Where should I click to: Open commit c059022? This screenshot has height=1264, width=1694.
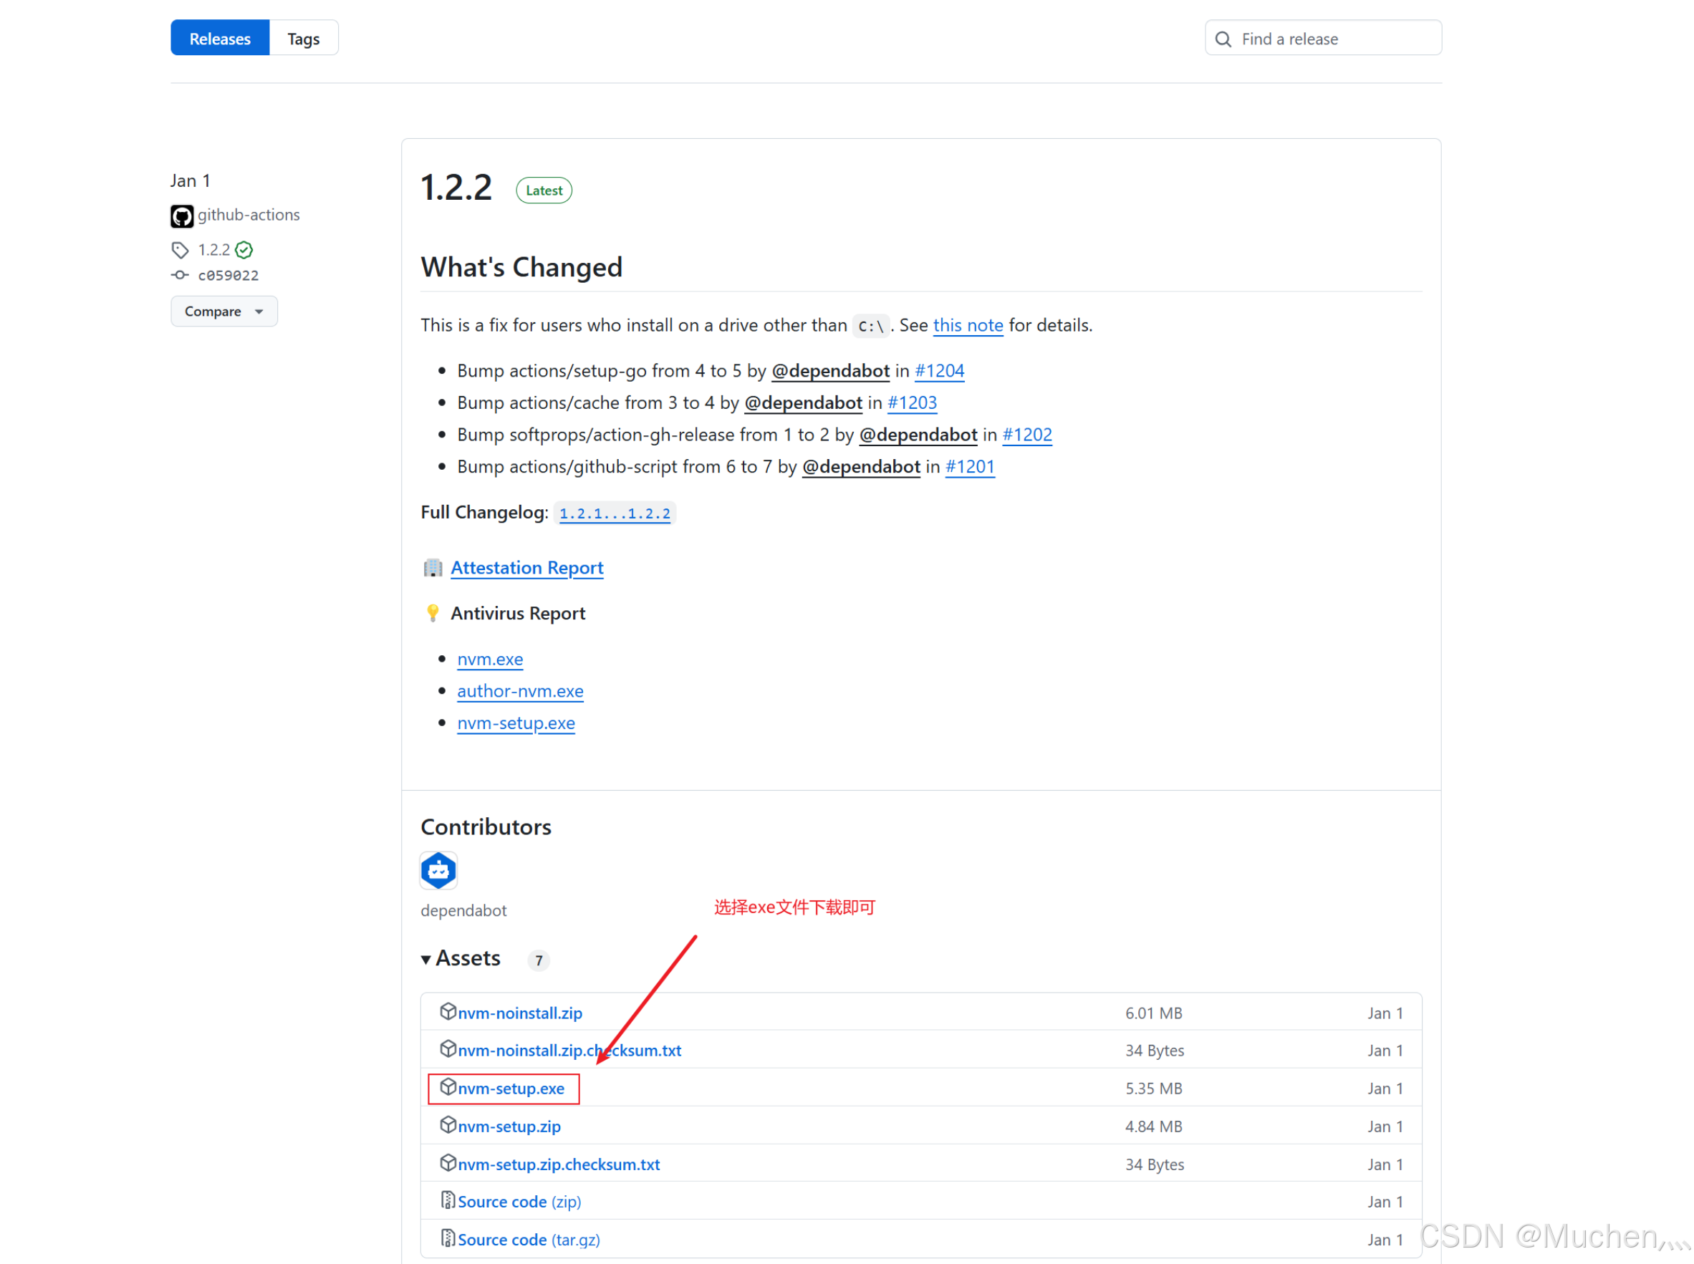pyautogui.click(x=228, y=276)
